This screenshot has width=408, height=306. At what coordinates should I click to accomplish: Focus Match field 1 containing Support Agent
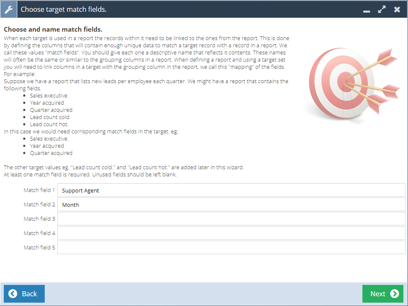click(x=231, y=190)
